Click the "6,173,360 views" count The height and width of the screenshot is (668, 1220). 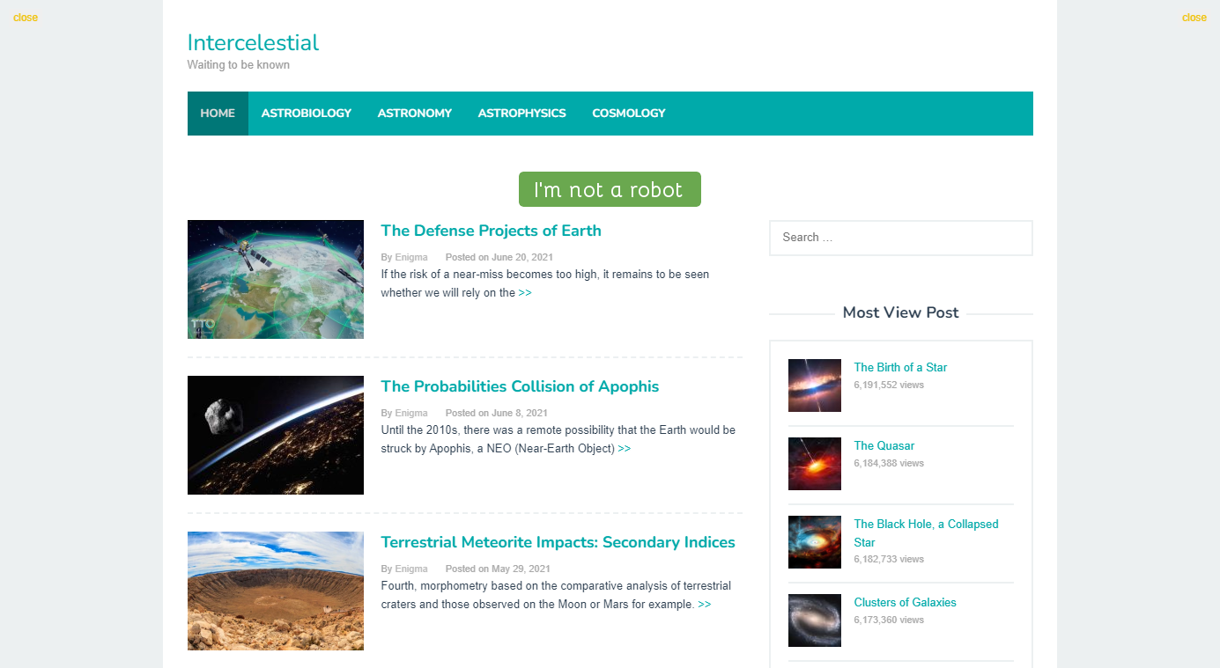[x=889, y=620]
